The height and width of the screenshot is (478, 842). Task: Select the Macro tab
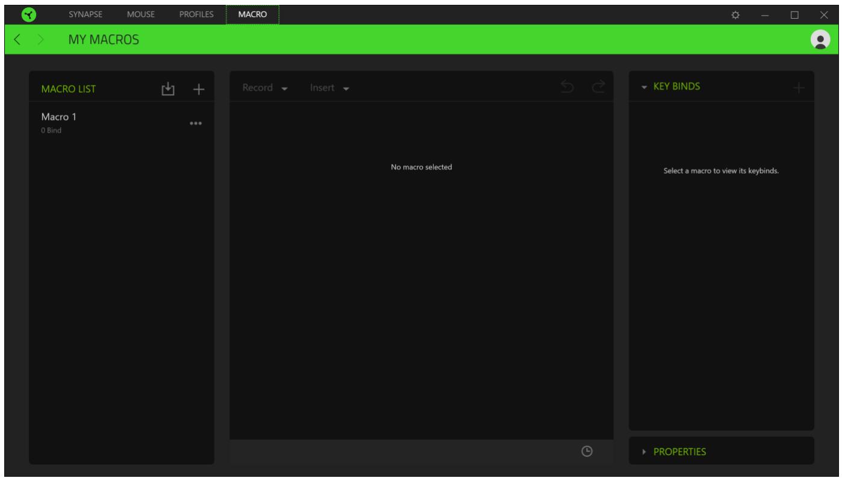click(x=253, y=14)
